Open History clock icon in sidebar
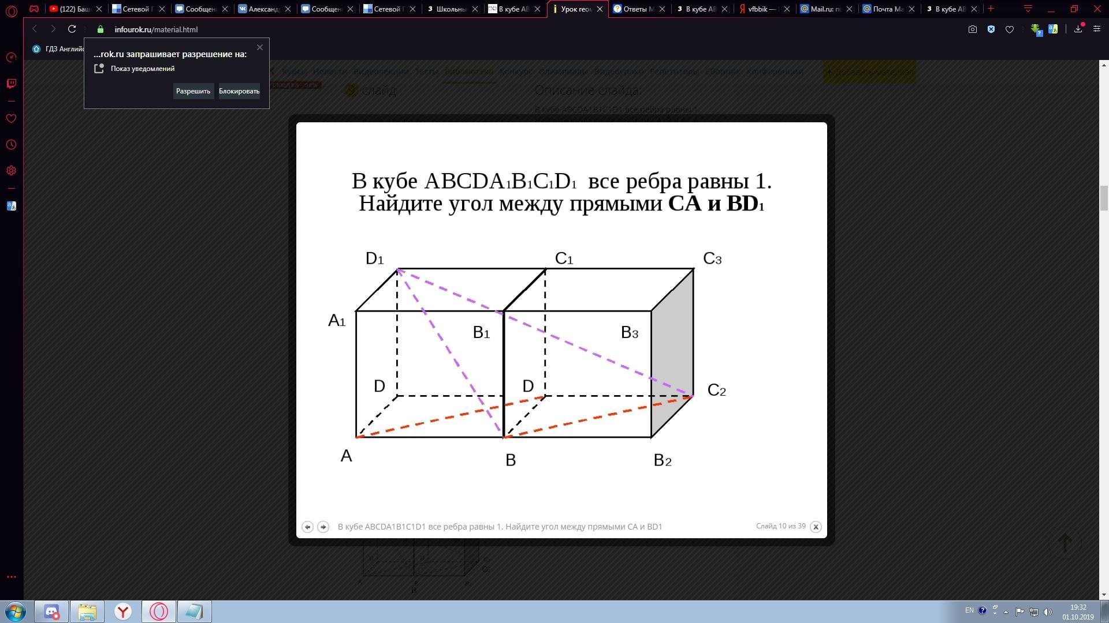 coord(11,145)
